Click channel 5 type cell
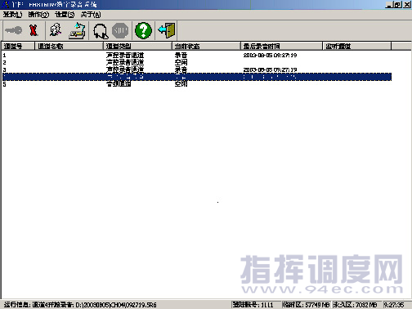The width and height of the screenshot is (412, 309). pos(119,84)
